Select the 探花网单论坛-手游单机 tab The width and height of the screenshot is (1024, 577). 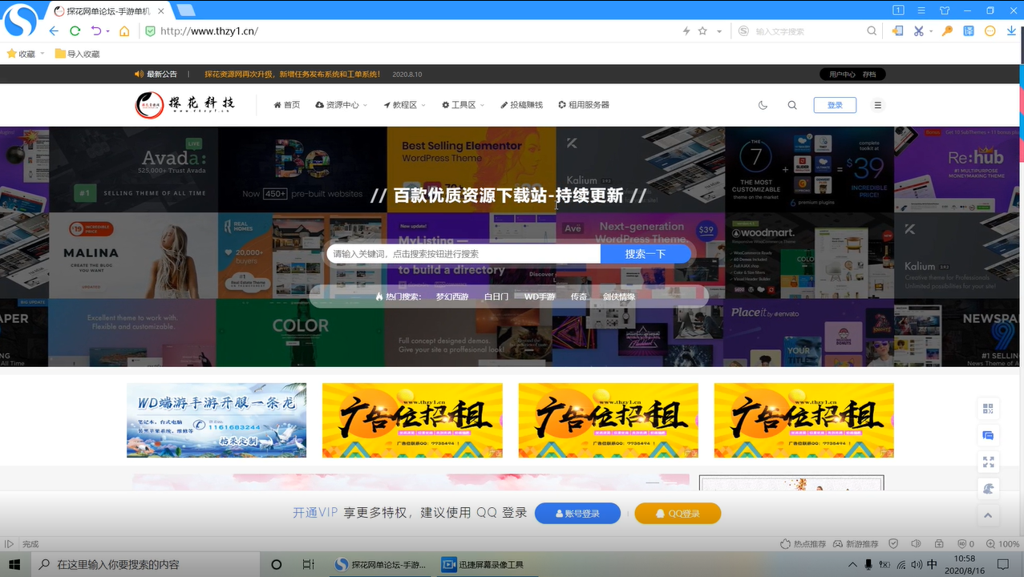click(x=108, y=12)
